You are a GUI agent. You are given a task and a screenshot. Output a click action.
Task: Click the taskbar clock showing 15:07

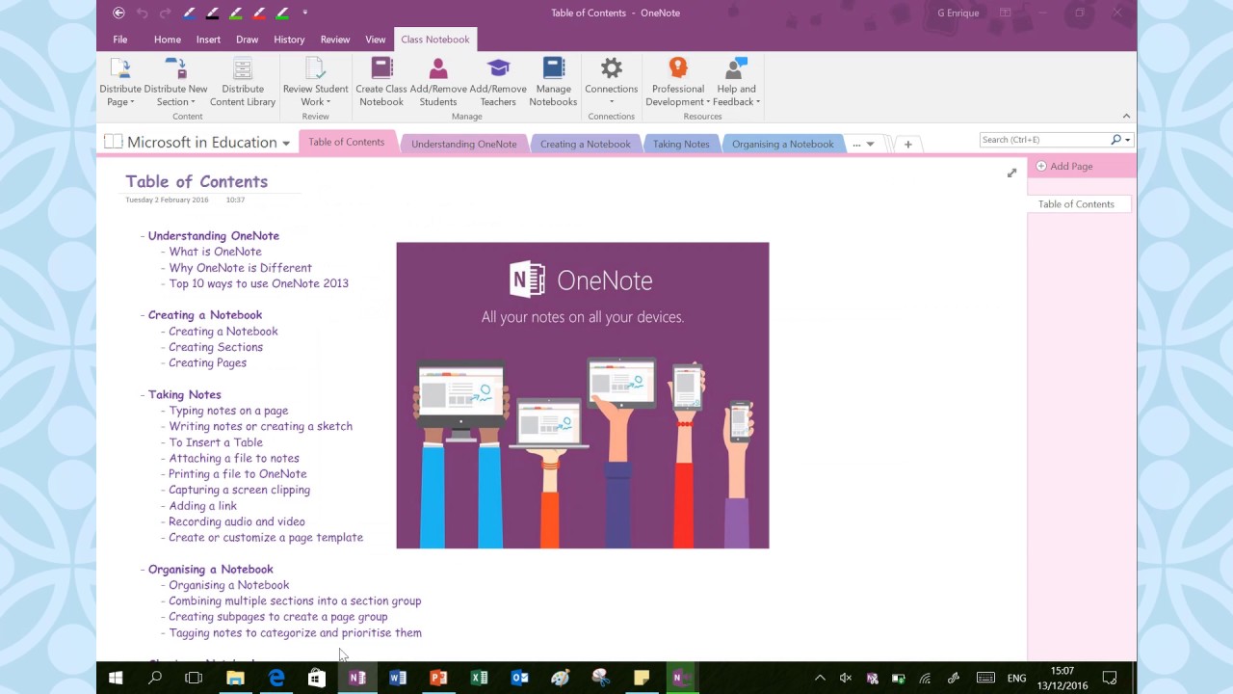coord(1062,678)
